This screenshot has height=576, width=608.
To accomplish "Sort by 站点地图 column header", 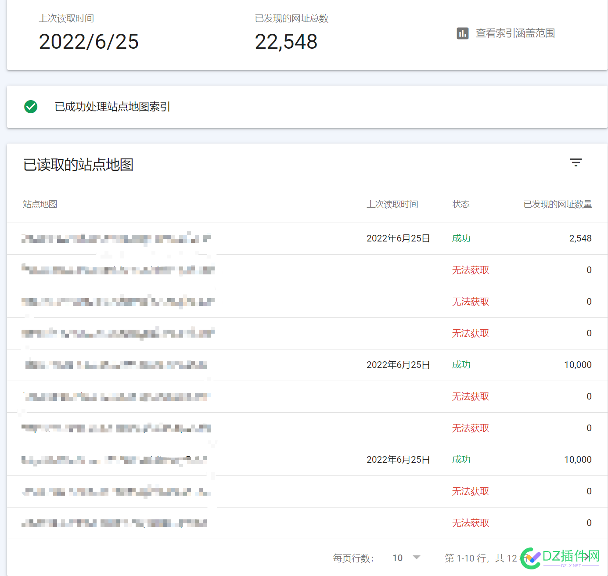I will [40, 204].
